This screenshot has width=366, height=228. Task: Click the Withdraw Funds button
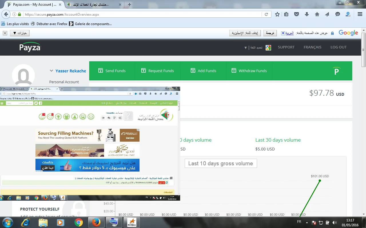tap(249, 71)
